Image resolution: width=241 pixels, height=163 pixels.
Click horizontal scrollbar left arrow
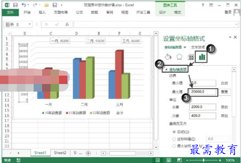coord(103,153)
